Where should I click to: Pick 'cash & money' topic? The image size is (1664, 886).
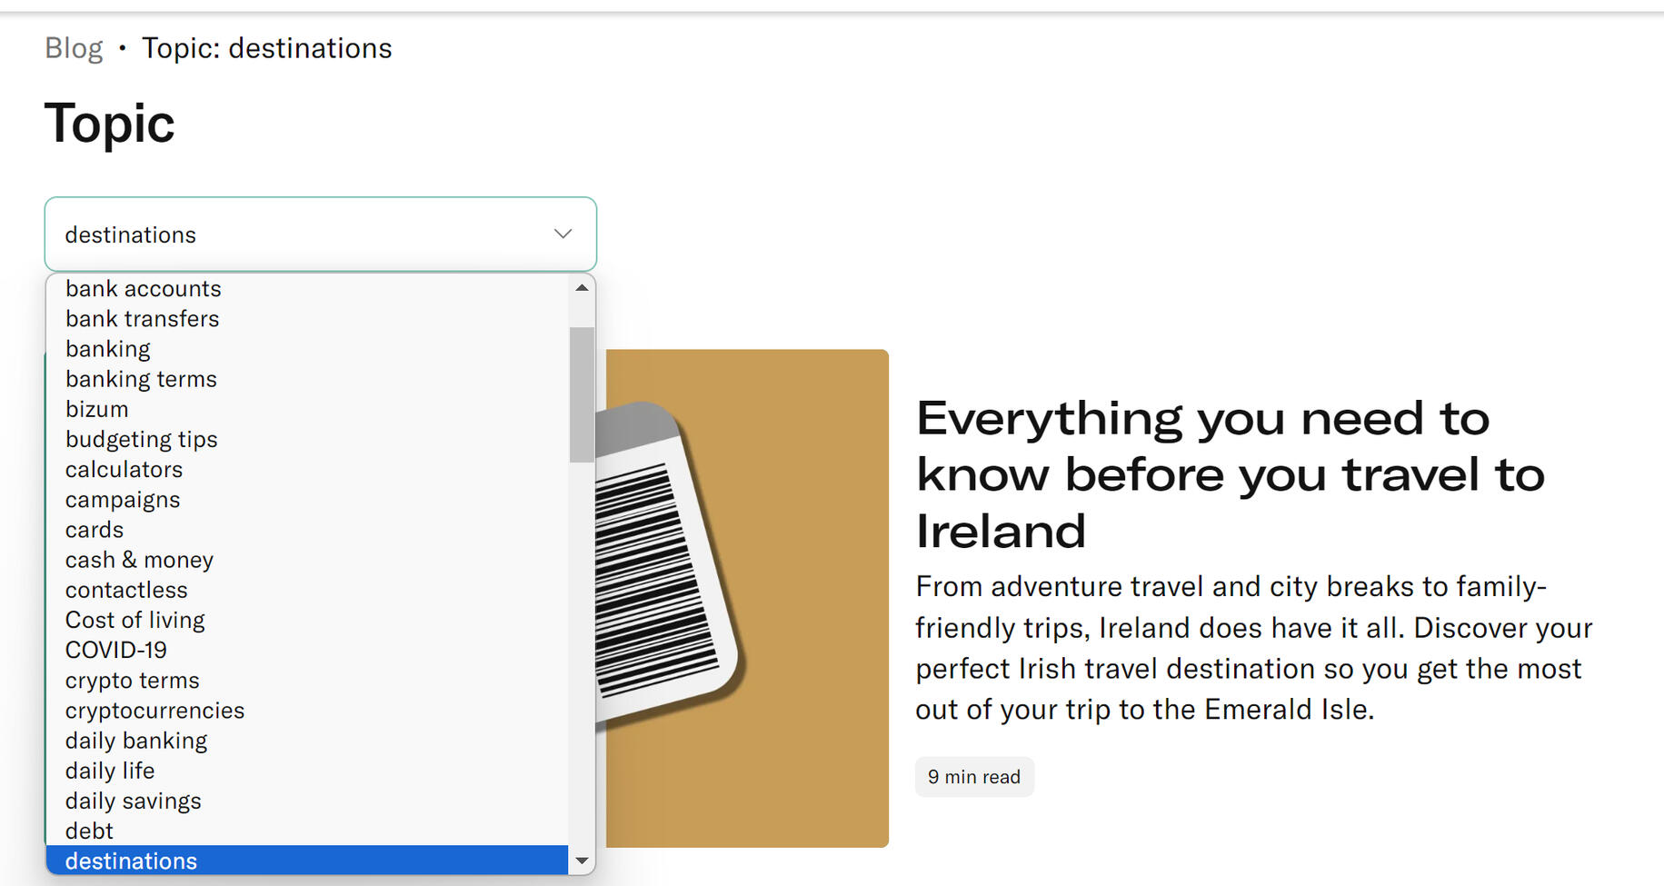pyautogui.click(x=139, y=560)
